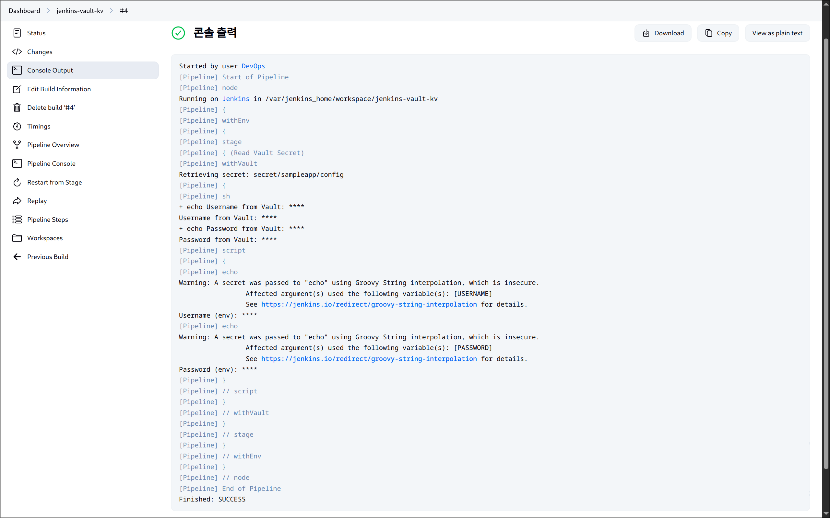The width and height of the screenshot is (830, 518).
Task: Open the Timings page
Action: [x=83, y=126]
